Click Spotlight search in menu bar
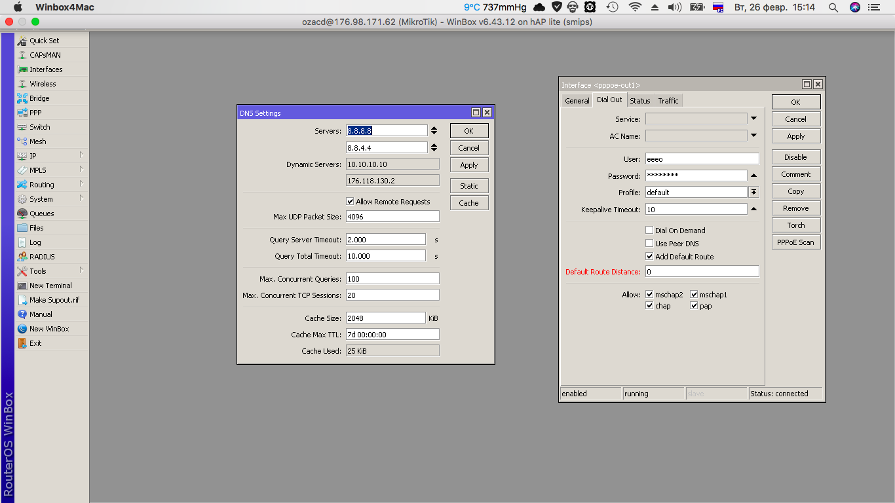Screen dimensions: 895x503 click(x=833, y=7)
